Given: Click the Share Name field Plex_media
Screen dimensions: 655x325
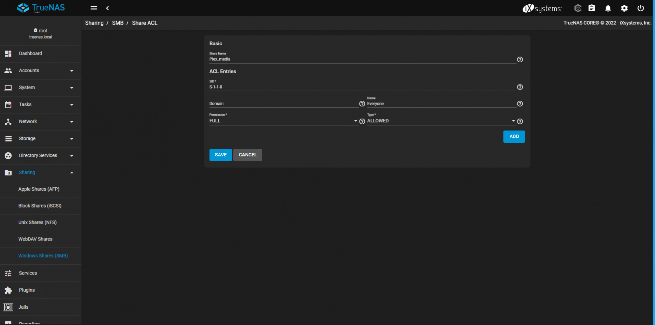Looking at the screenshot, I should (363, 59).
